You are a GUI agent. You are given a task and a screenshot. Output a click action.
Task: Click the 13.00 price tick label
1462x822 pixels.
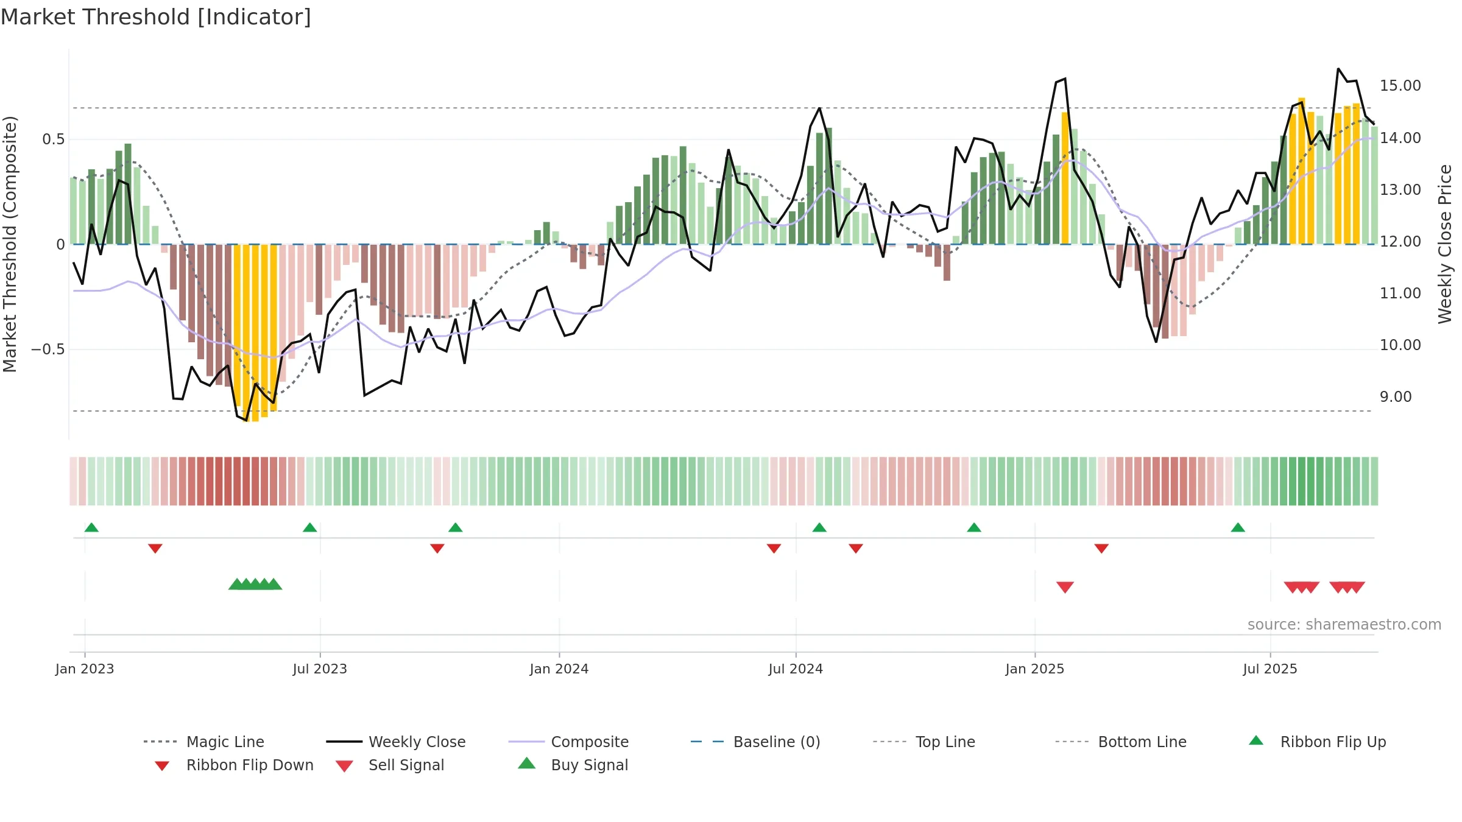(x=1400, y=190)
